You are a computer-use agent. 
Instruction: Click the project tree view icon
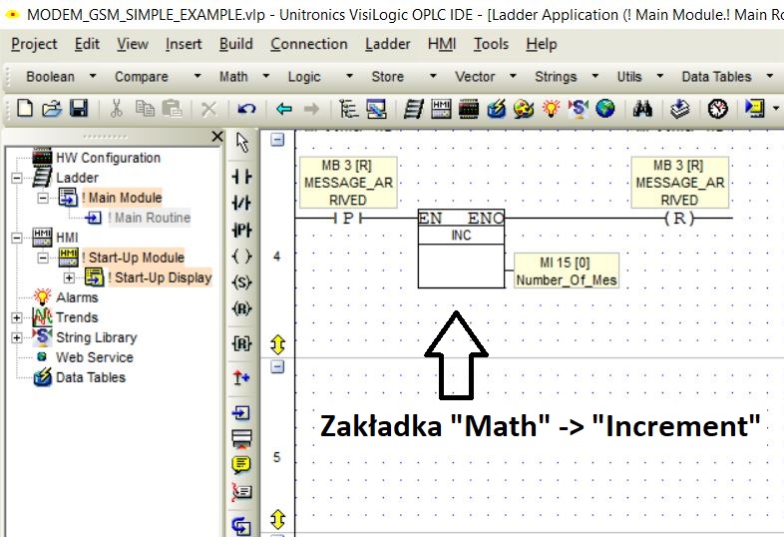pyautogui.click(x=348, y=109)
